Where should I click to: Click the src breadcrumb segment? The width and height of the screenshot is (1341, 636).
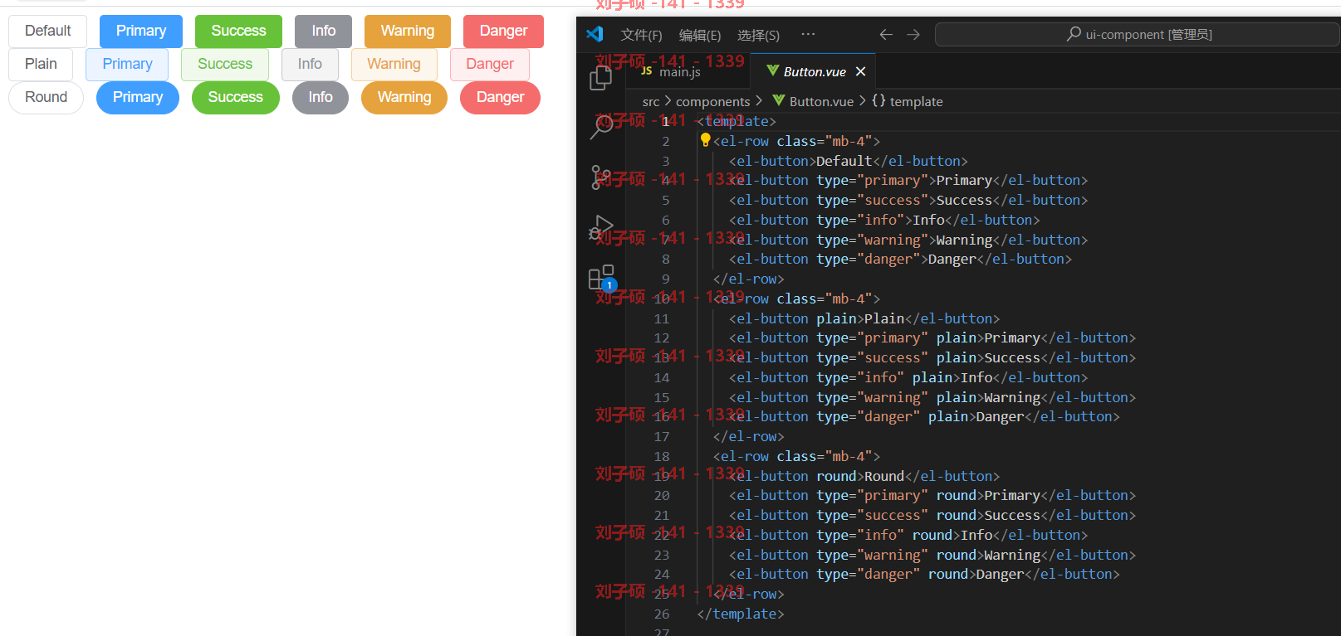tap(651, 101)
